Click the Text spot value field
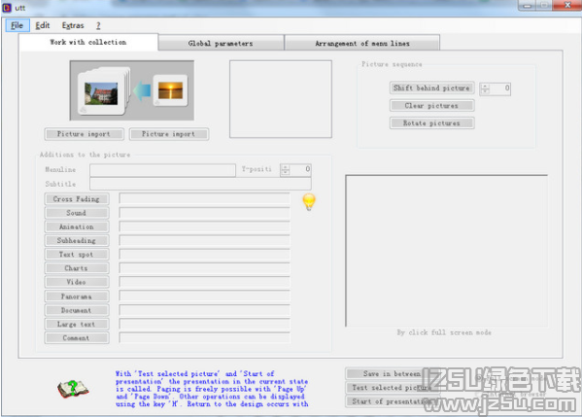Image resolution: width=582 pixels, height=417 pixels. [204, 255]
